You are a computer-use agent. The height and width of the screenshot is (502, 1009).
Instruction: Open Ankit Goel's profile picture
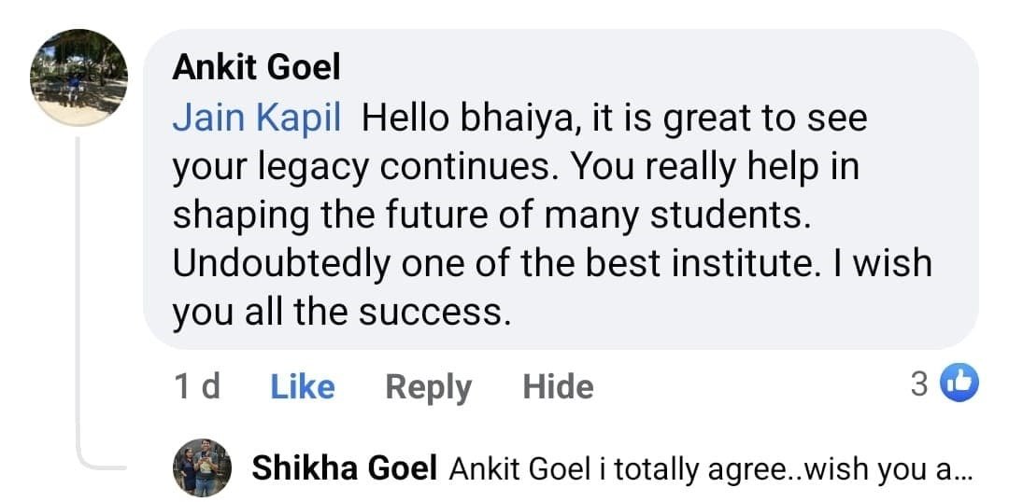[x=78, y=77]
